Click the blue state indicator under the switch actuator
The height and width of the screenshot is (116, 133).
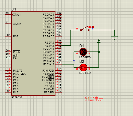(93, 29)
